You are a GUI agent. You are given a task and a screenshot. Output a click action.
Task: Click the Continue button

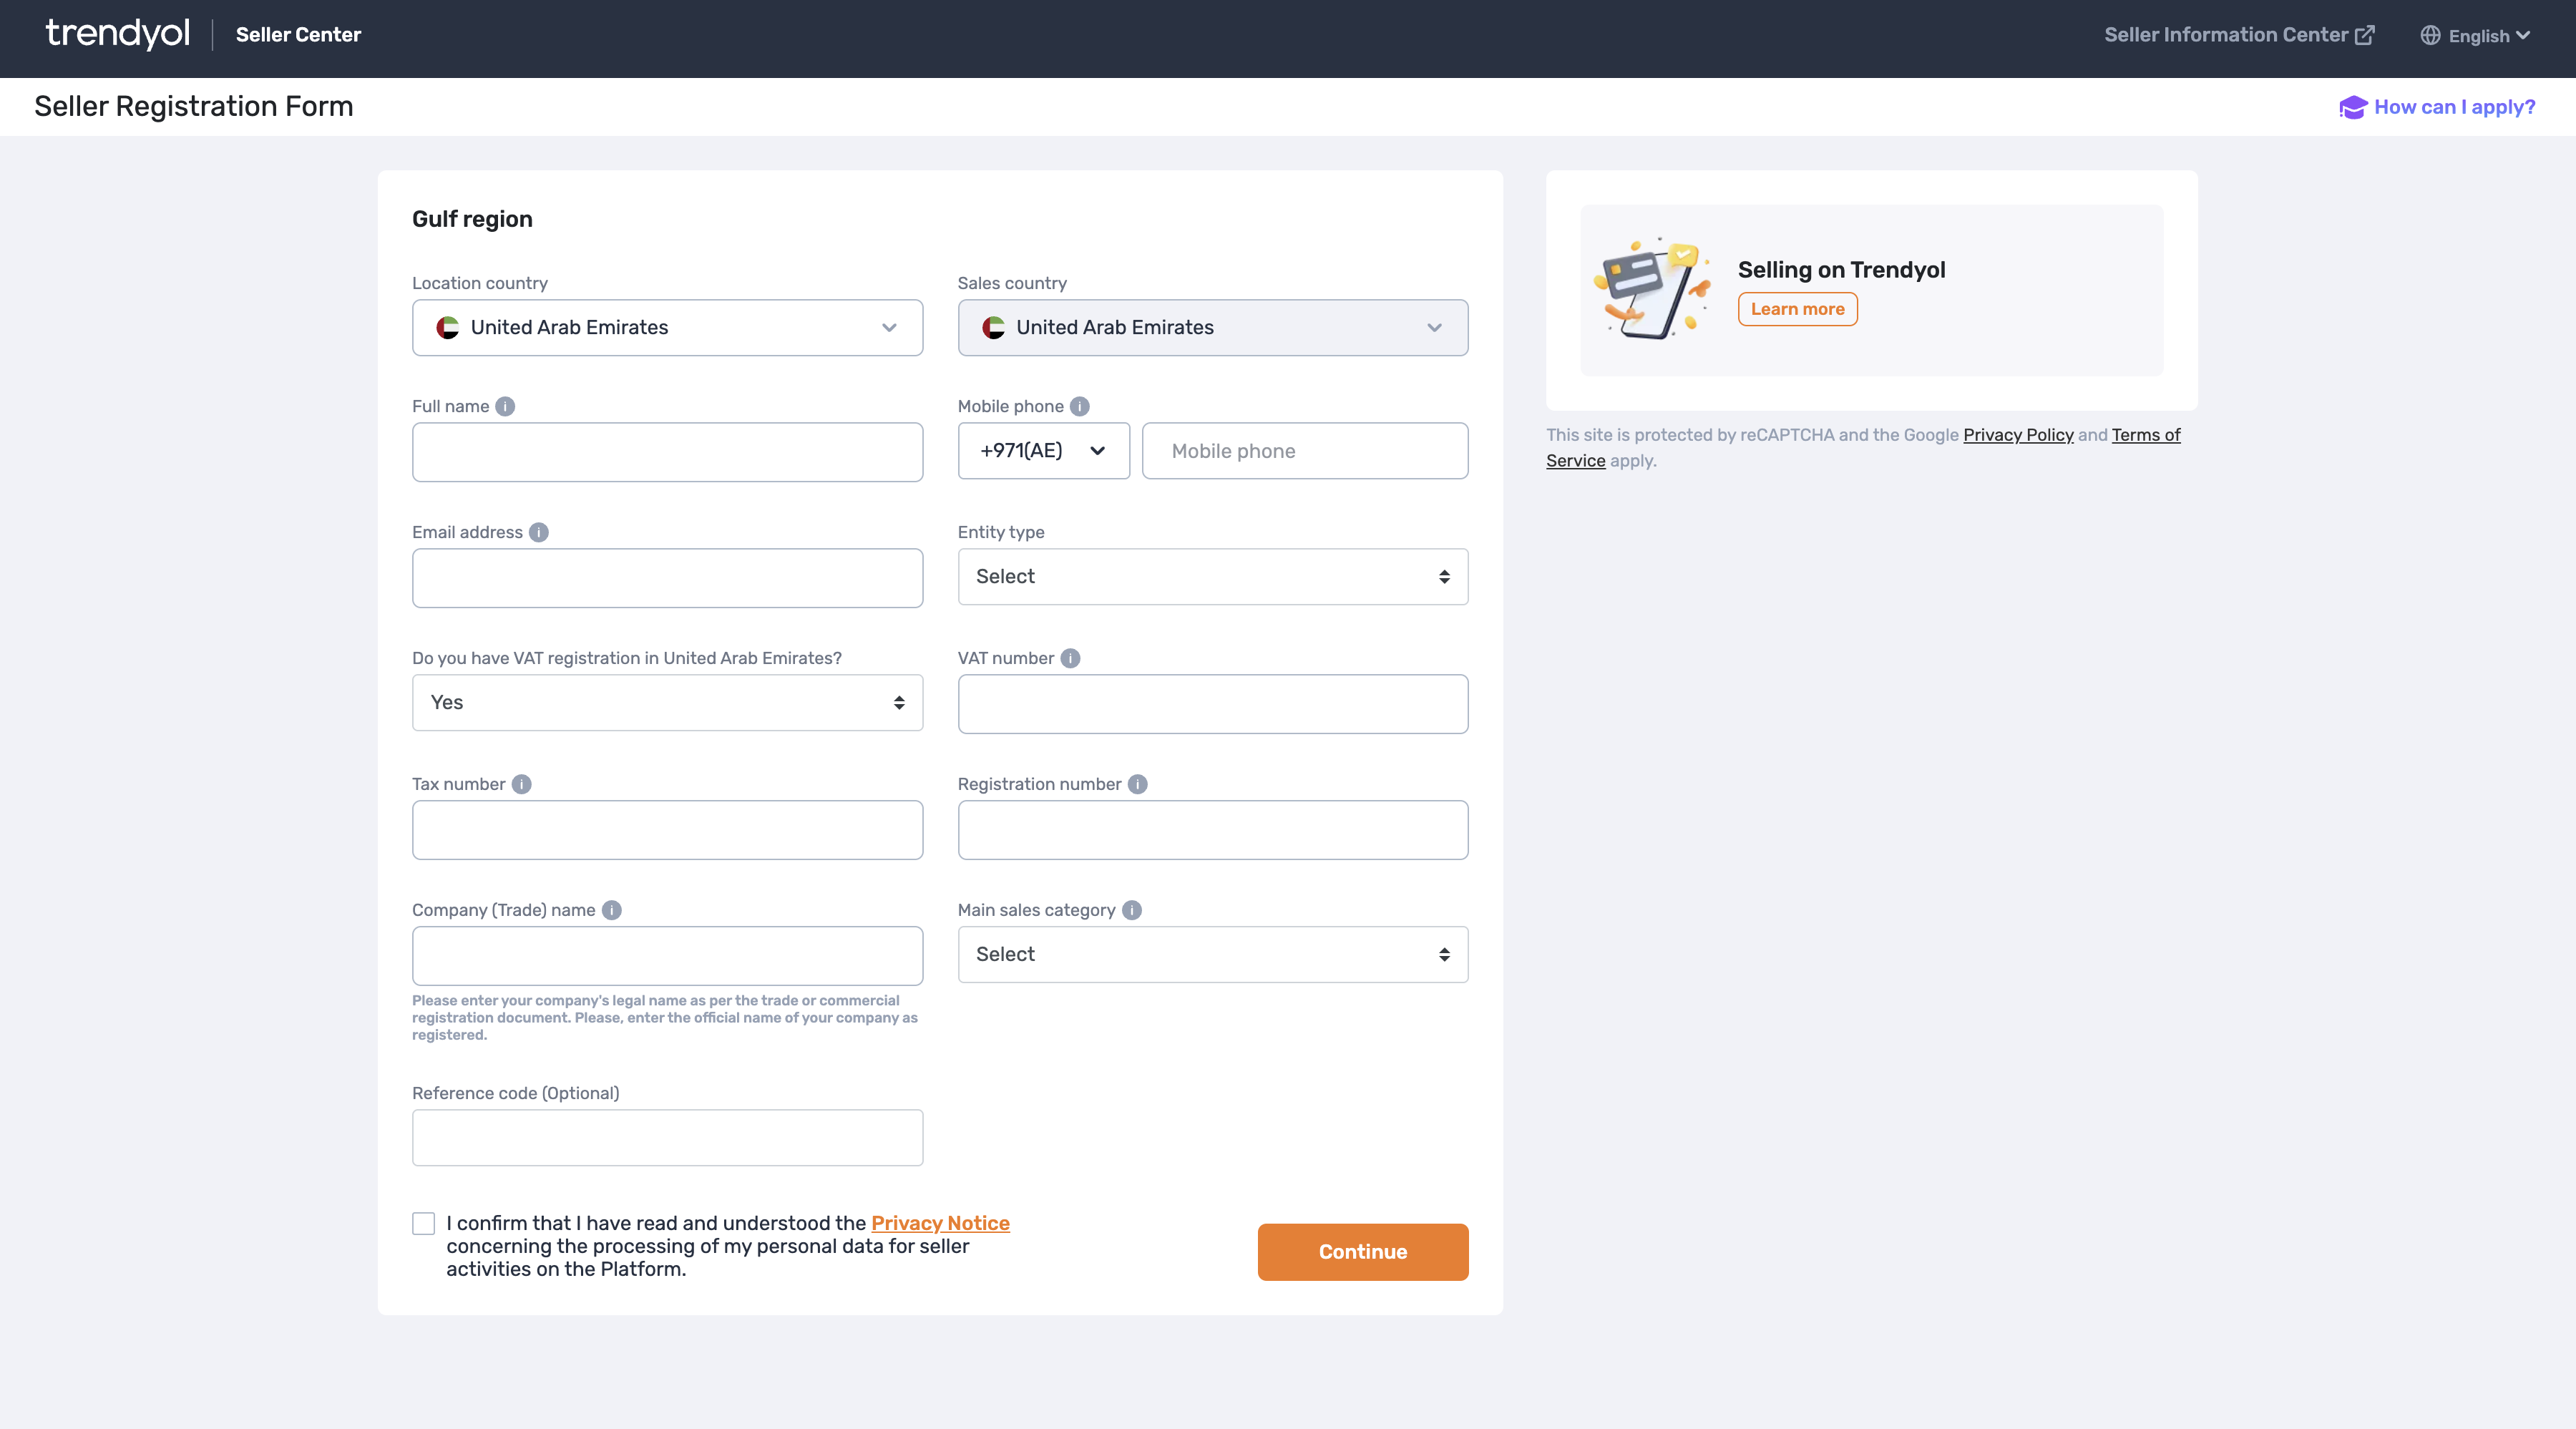coord(1363,1251)
